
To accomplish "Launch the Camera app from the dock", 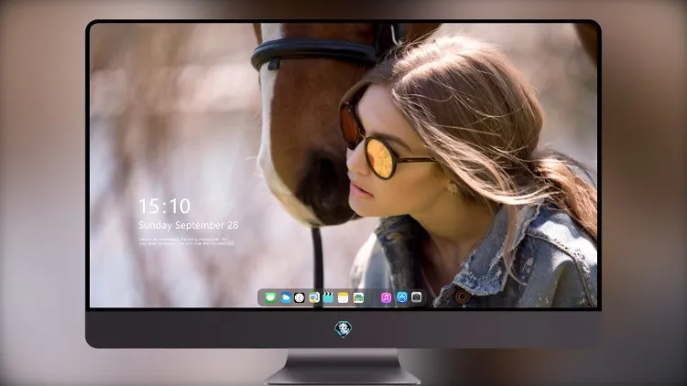I will (417, 297).
